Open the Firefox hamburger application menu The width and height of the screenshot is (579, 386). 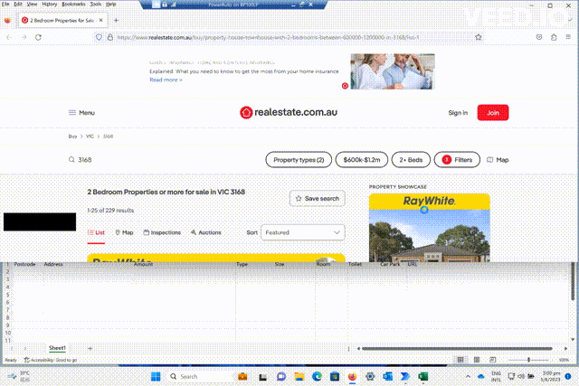tap(568, 37)
